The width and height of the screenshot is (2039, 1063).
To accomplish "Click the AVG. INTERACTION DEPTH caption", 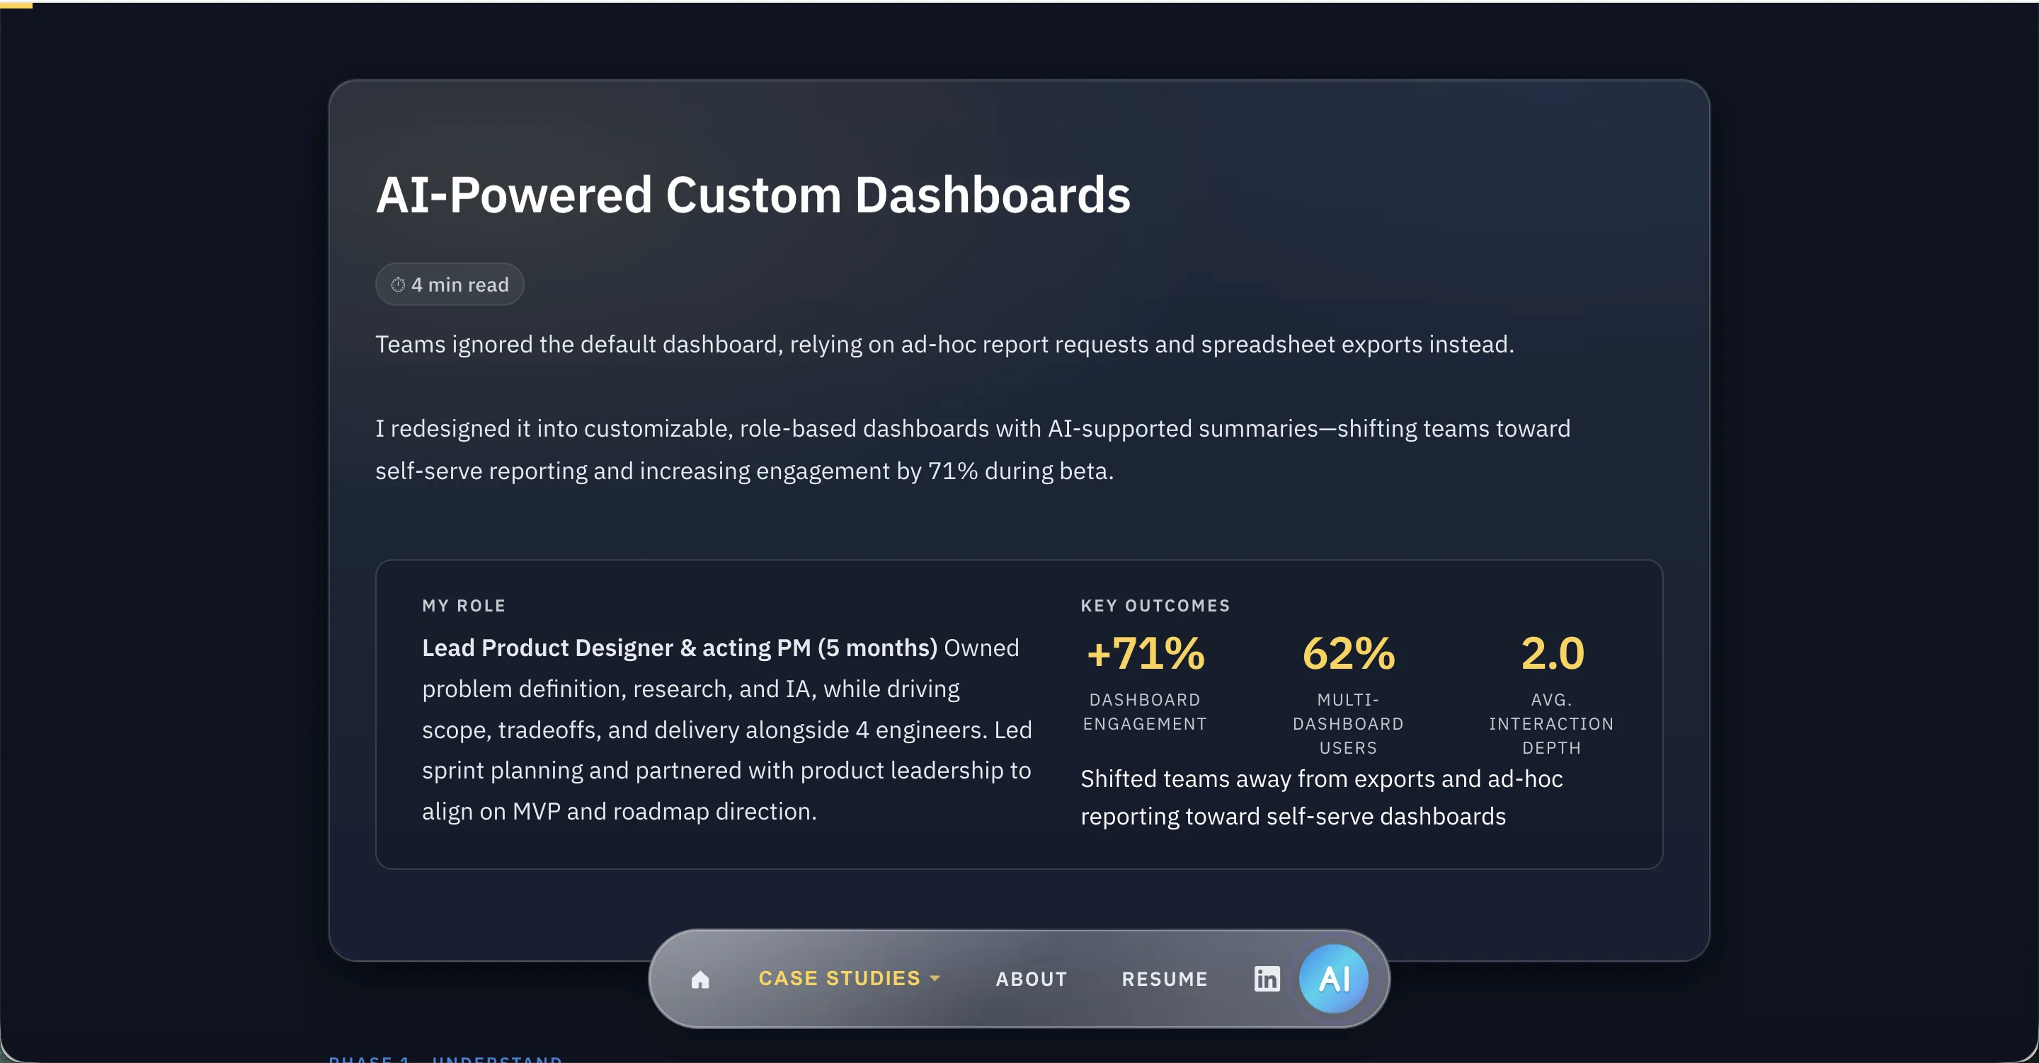I will tap(1551, 723).
